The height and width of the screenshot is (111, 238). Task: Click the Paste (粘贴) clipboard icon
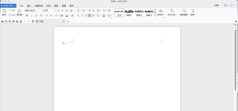tap(4, 11)
